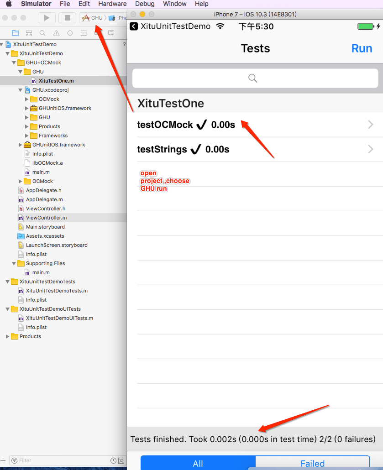Viewport: 383px width, 470px height.
Task: Click the Apple menu icon
Action: tap(9, 4)
